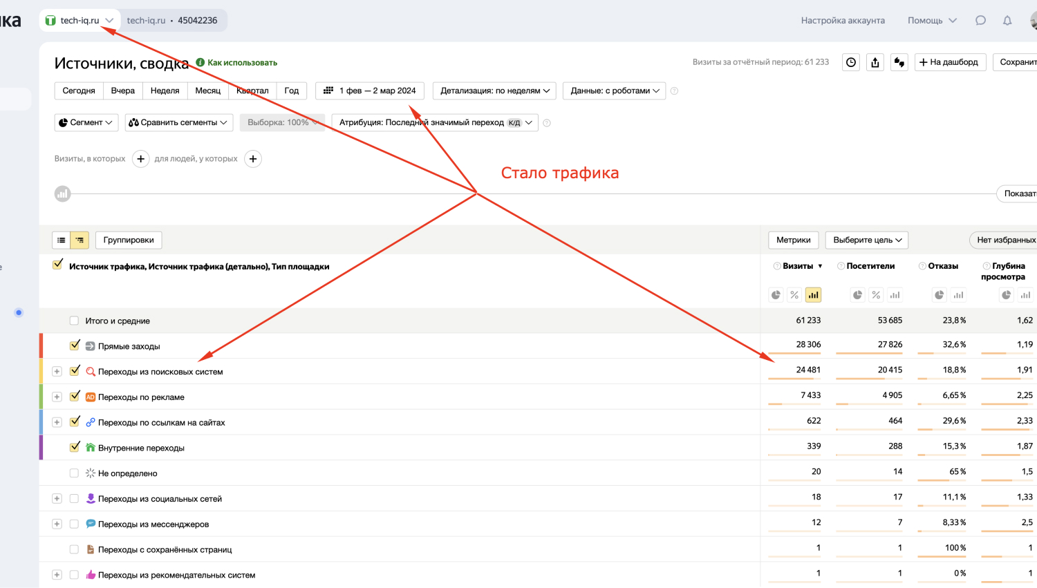Open Детализация: по неделям dropdown
1037x588 pixels.
495,91
